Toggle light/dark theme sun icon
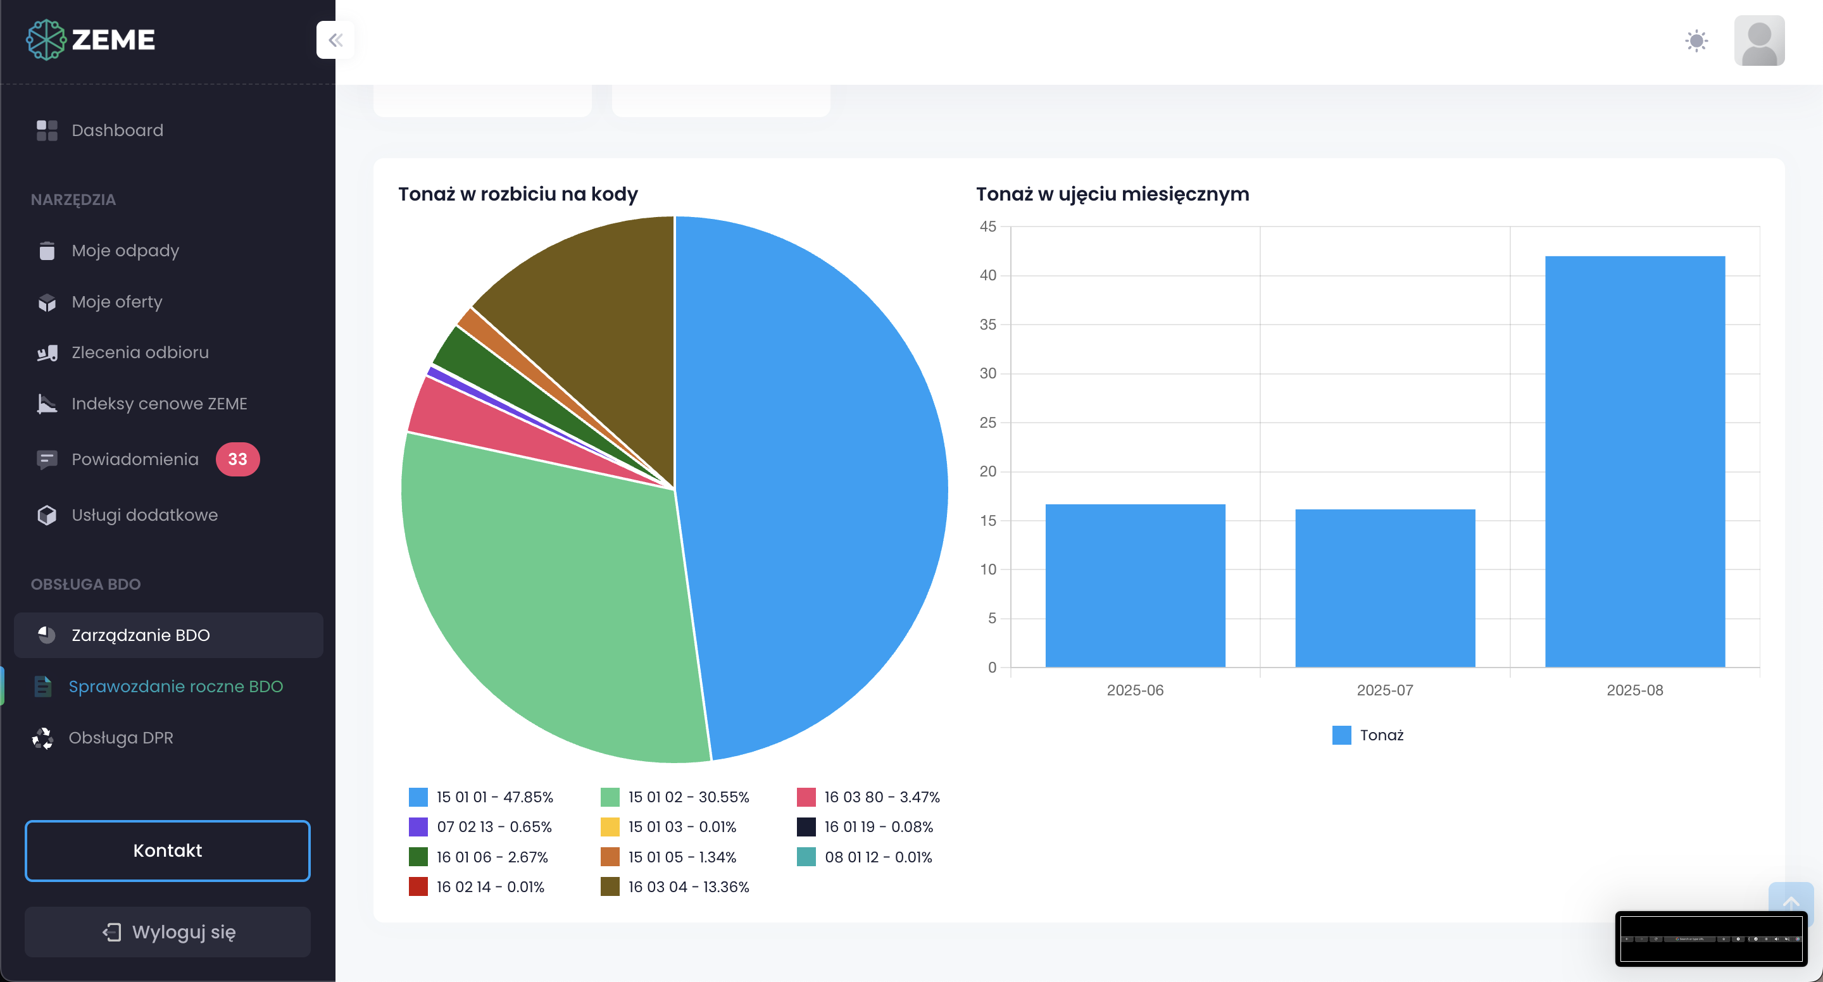Screen dimensions: 1823x982 (1696, 40)
